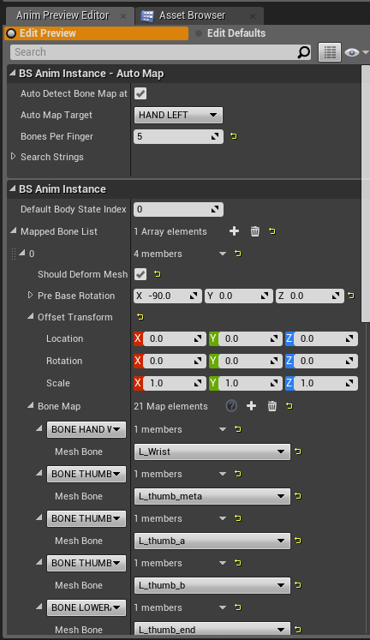
Task: Add a new Bone Map element
Action: tap(251, 406)
